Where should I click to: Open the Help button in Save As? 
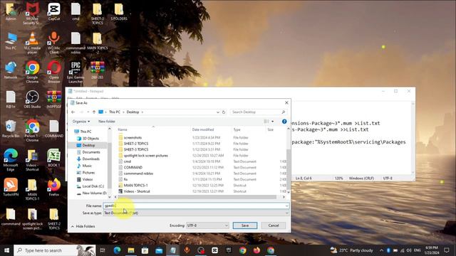[284, 122]
